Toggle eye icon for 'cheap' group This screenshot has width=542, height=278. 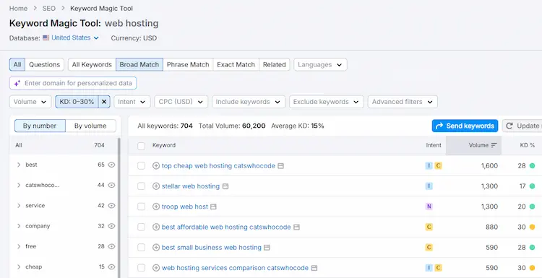(x=111, y=266)
